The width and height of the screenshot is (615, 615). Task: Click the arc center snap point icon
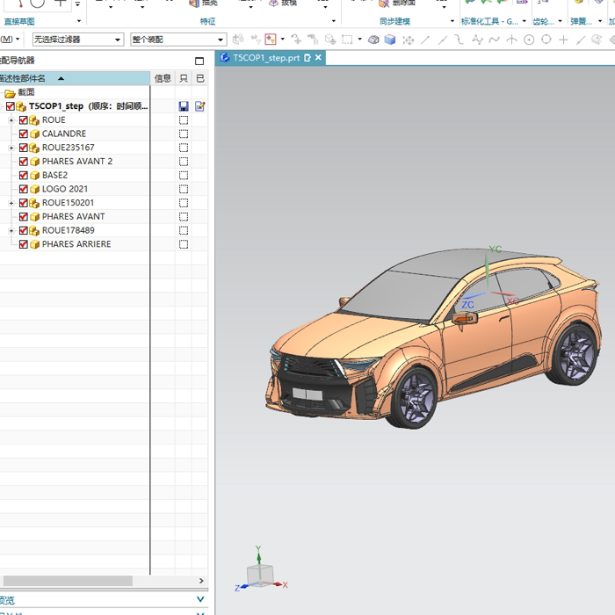click(529, 40)
